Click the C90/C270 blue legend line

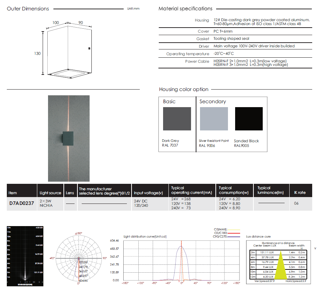(234, 236)
